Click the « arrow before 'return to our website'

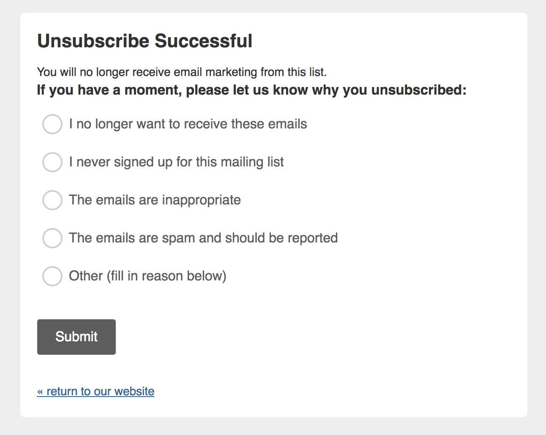pyautogui.click(x=40, y=392)
